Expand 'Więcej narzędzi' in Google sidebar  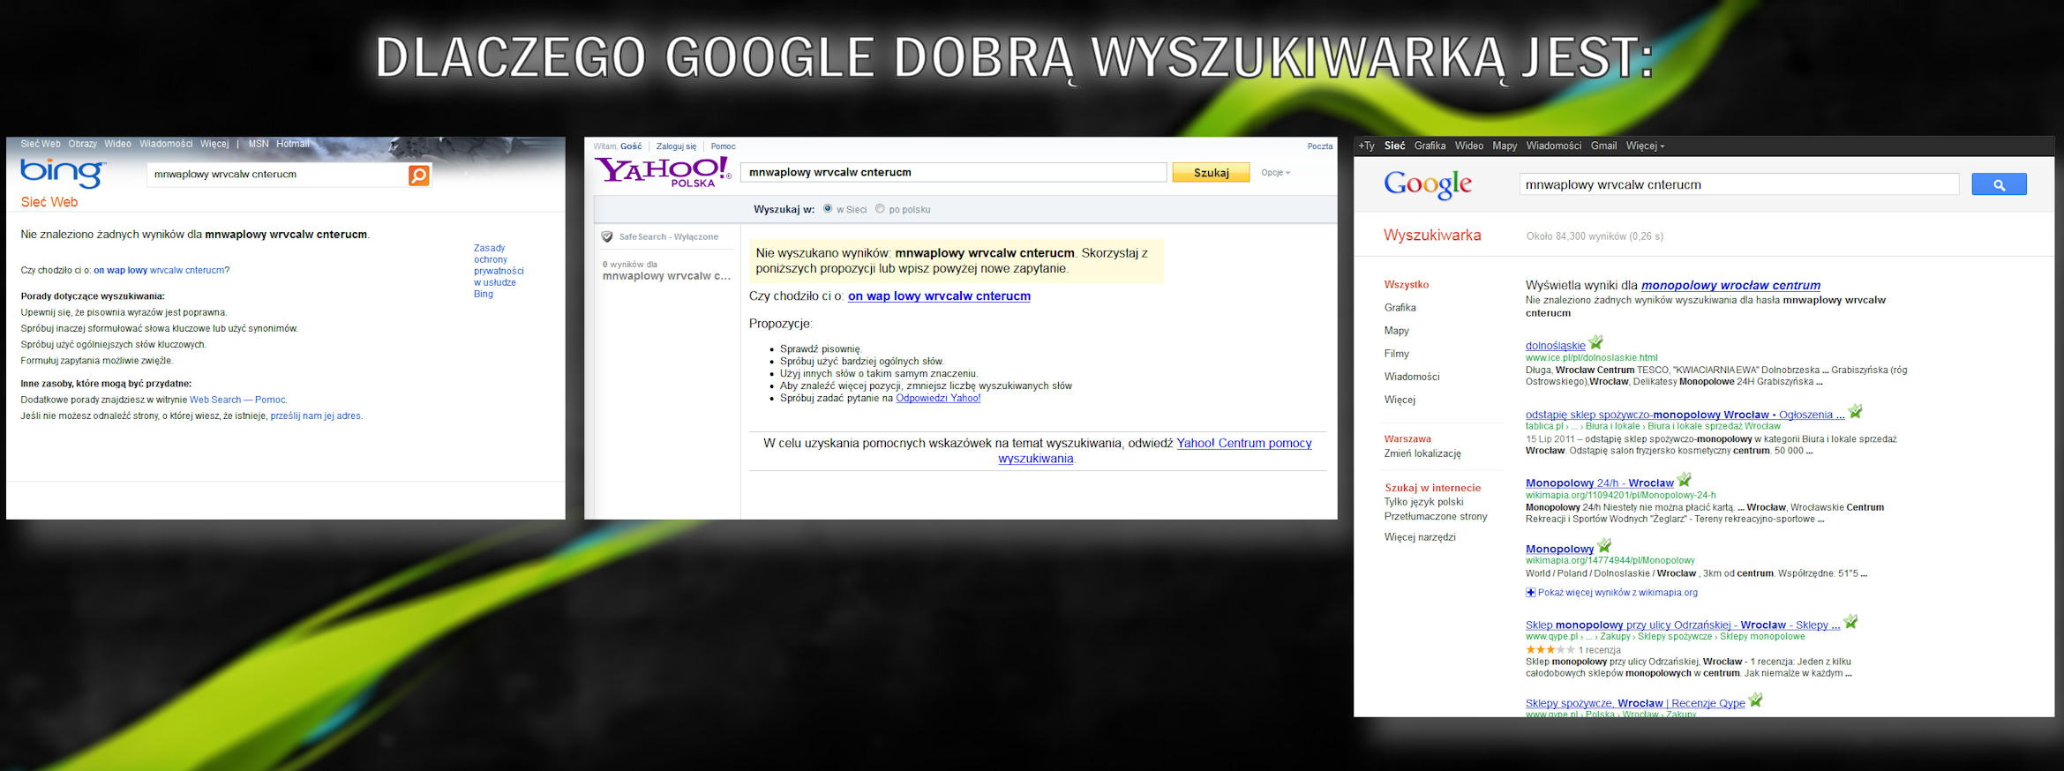(1420, 537)
